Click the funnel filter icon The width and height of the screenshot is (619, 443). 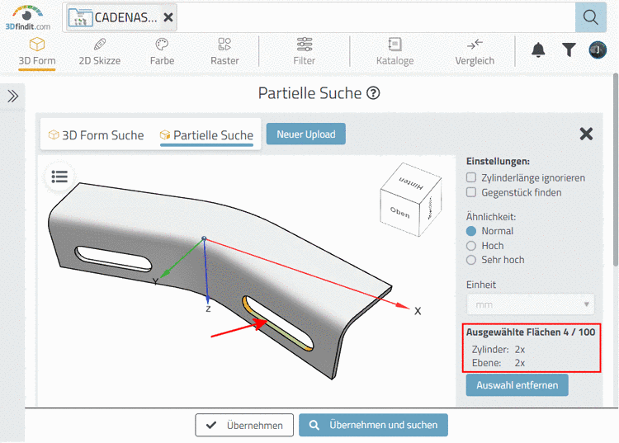coord(569,50)
